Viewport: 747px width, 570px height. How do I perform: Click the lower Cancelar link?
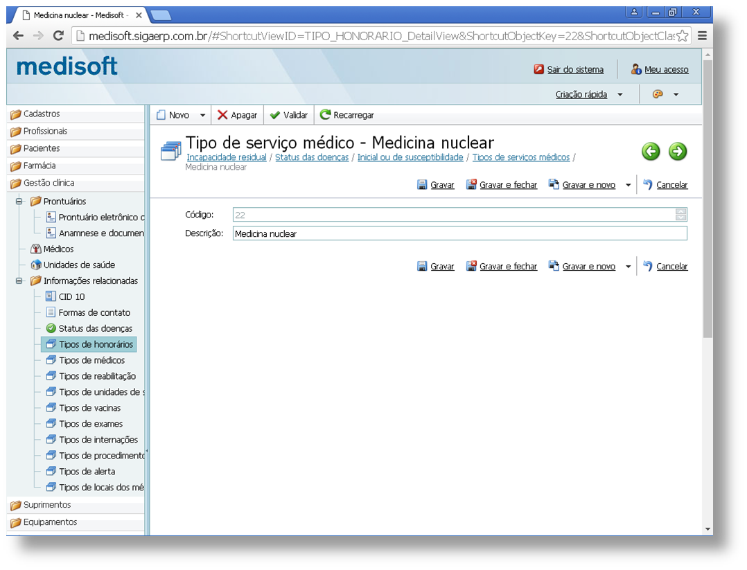click(671, 267)
